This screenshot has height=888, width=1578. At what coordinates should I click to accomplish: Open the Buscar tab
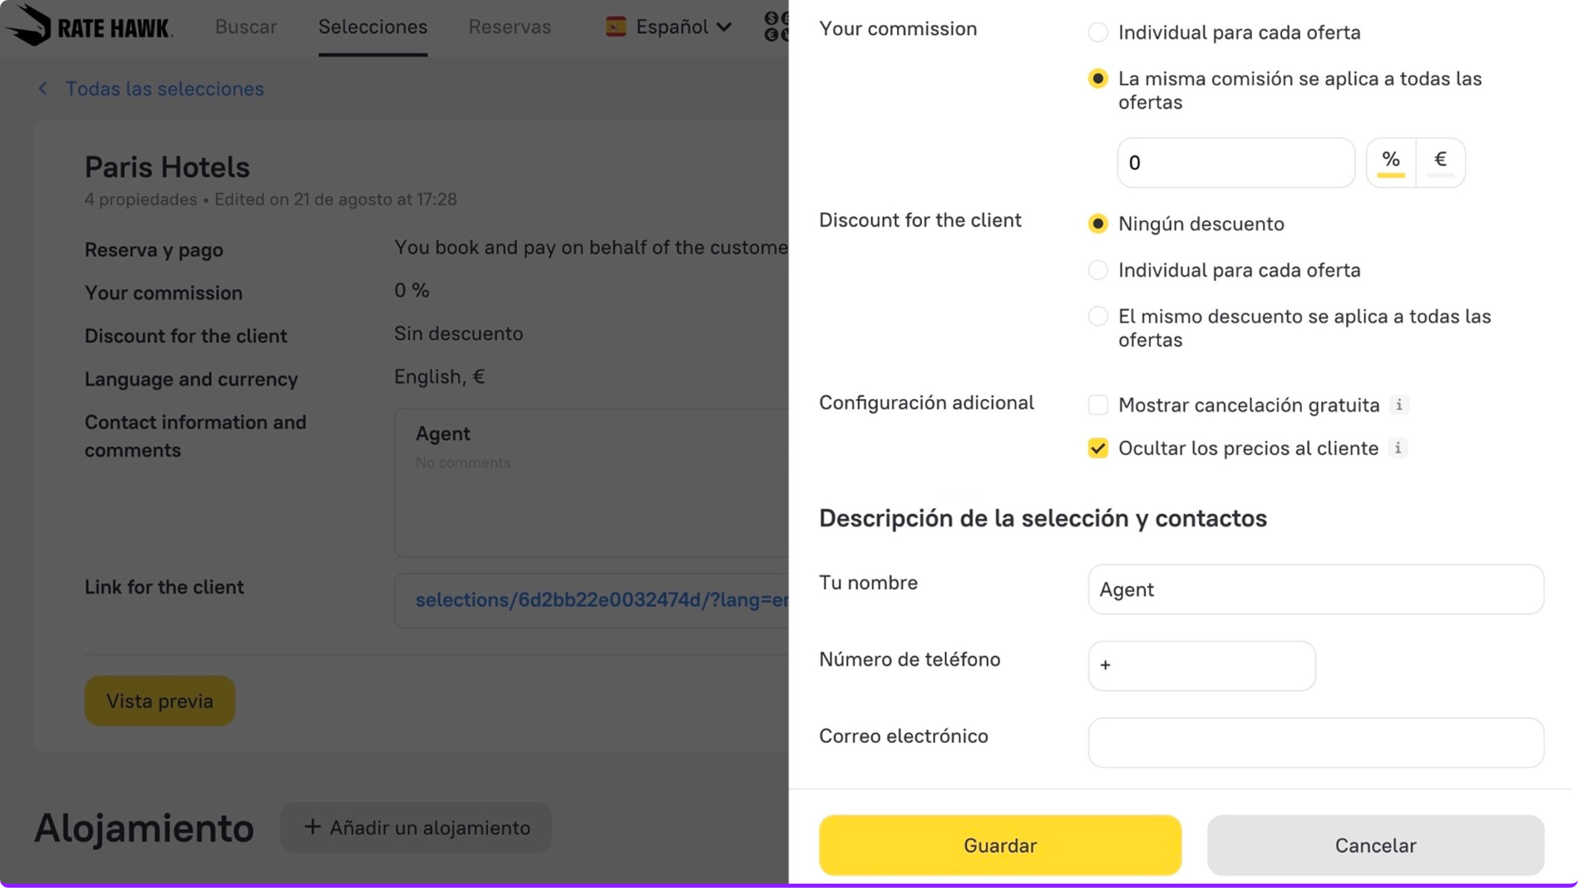tap(246, 27)
